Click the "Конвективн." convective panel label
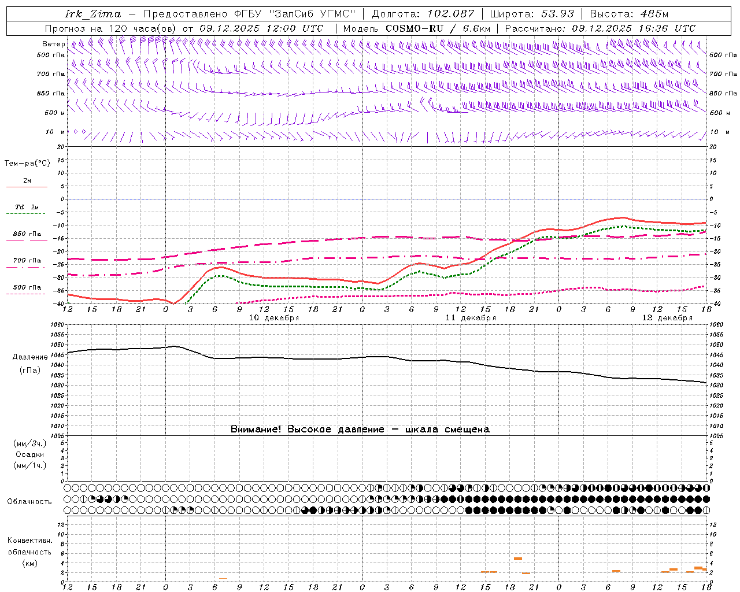 [x=29, y=541]
